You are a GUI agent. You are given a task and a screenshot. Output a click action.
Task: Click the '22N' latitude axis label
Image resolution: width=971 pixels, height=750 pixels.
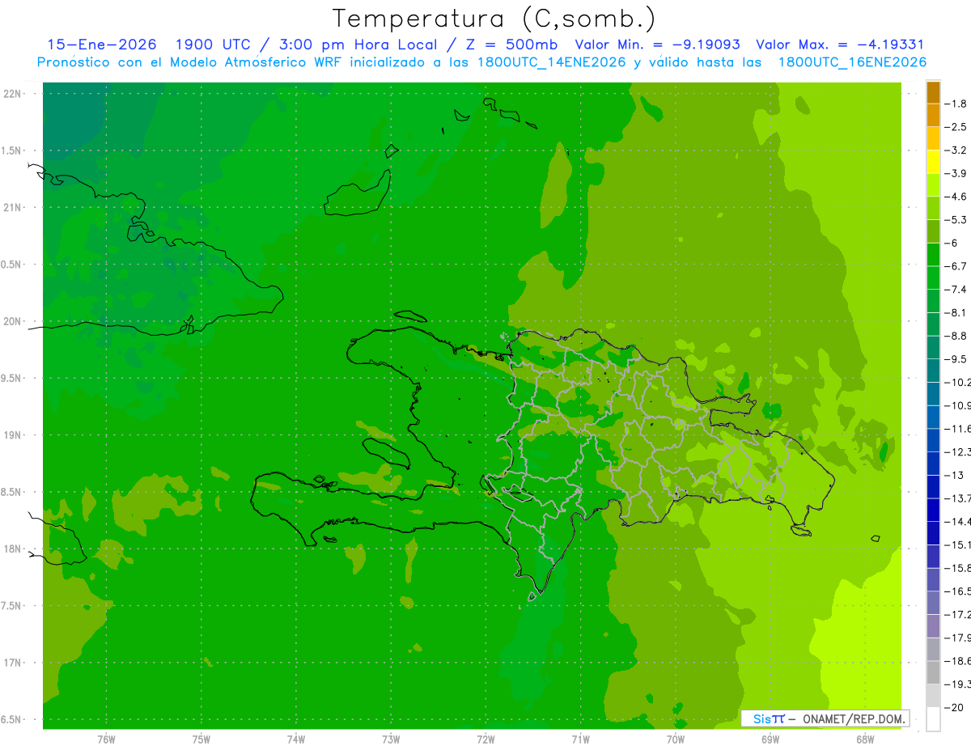click(x=12, y=94)
